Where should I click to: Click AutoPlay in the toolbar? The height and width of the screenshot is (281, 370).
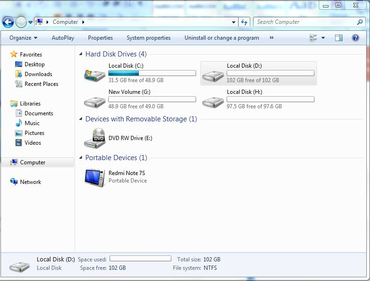coord(63,38)
